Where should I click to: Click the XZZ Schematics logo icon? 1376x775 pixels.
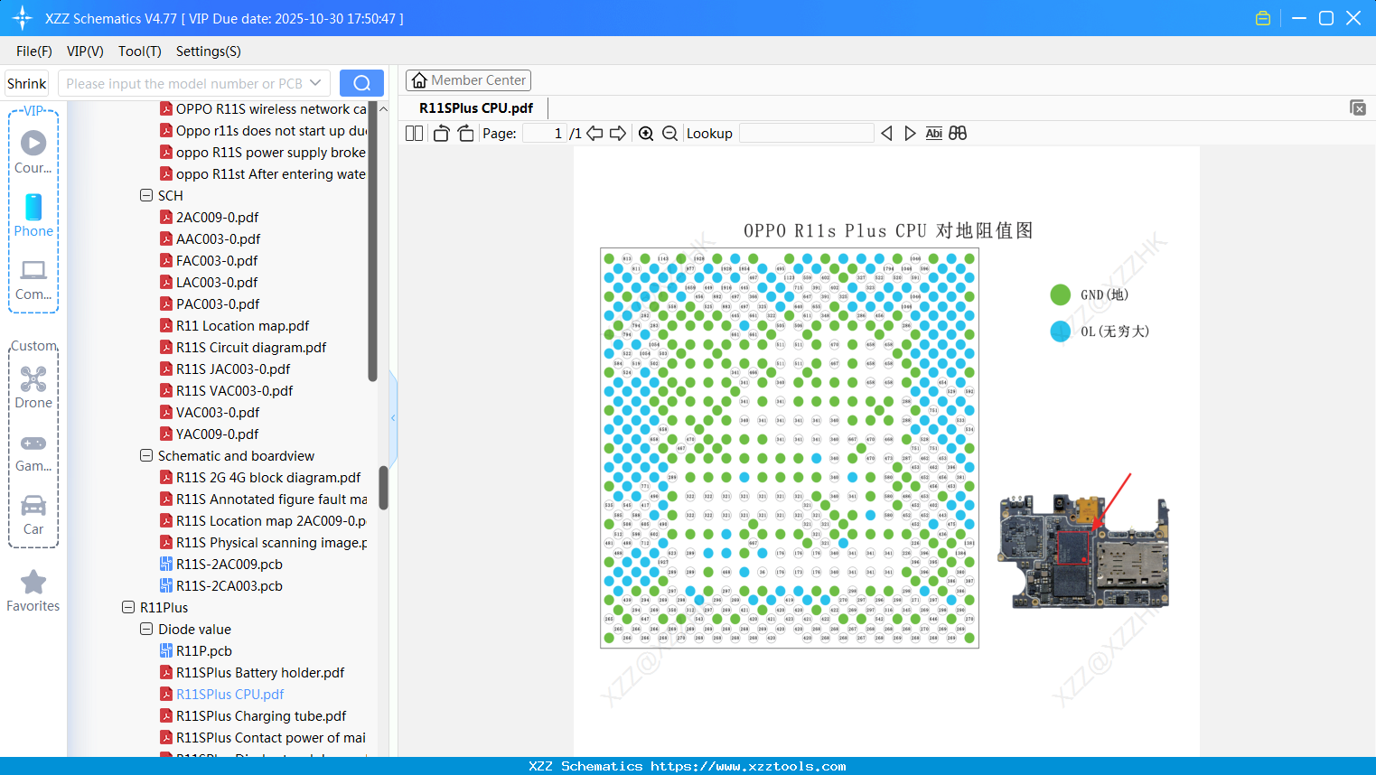pyautogui.click(x=23, y=18)
